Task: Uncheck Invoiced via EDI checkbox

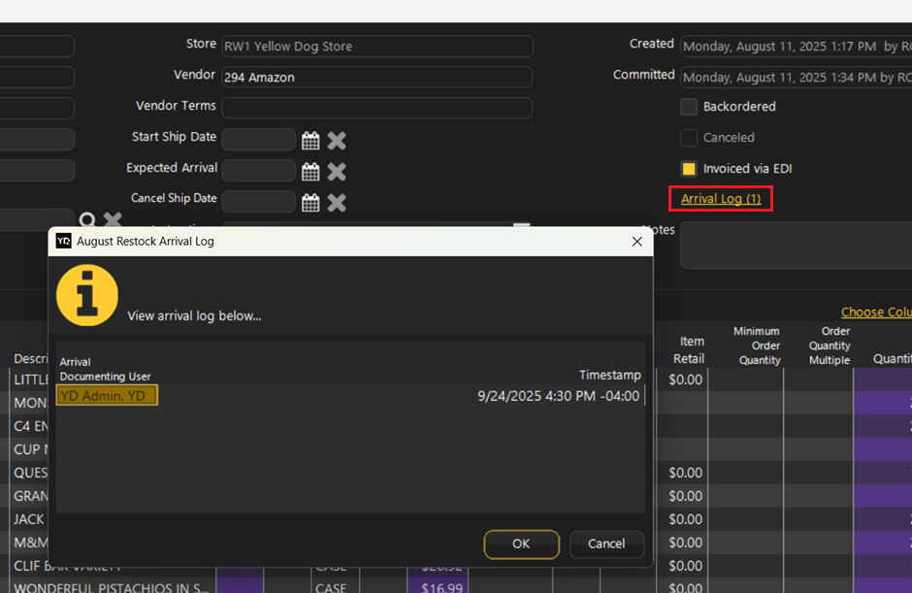Action: click(689, 169)
